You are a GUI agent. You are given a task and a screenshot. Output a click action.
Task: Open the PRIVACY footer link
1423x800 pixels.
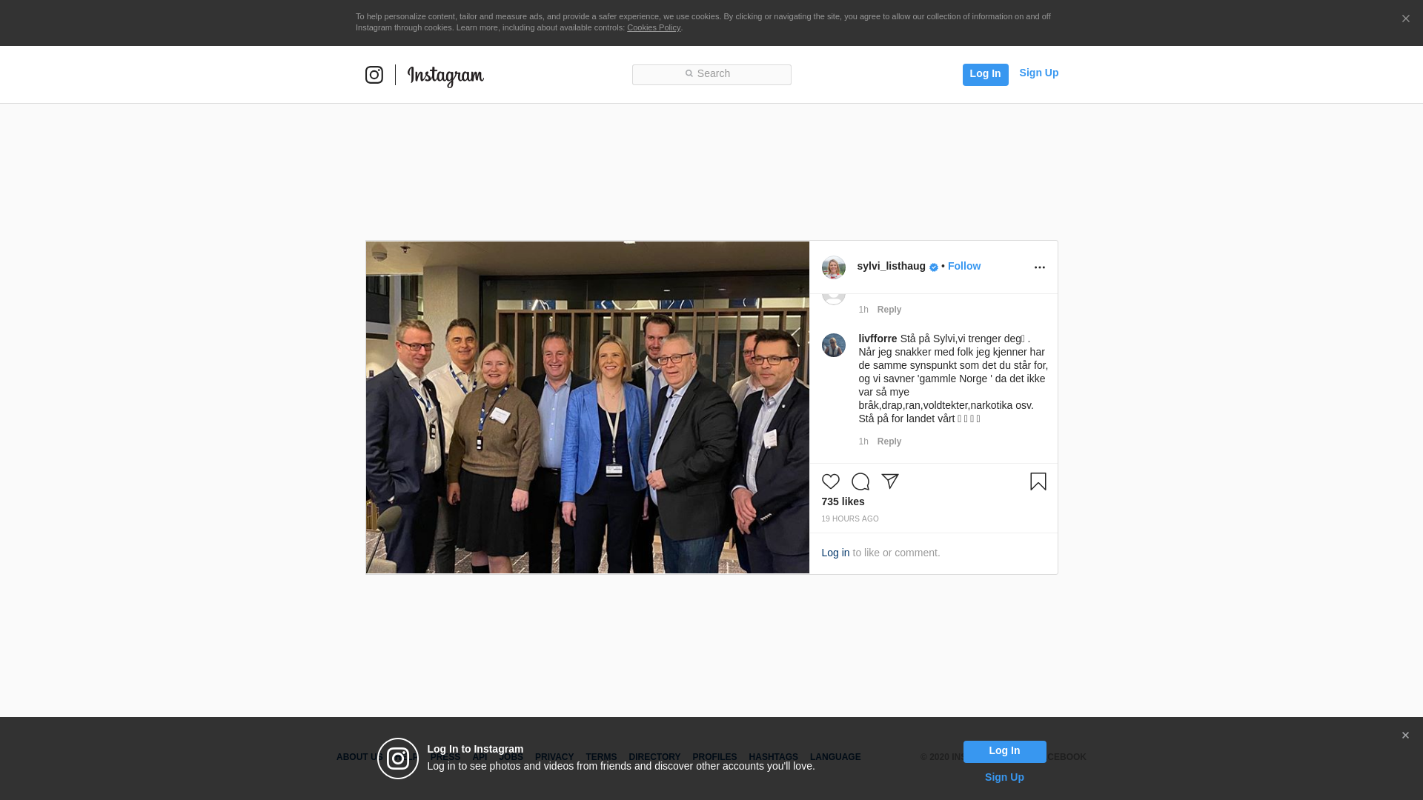[x=554, y=757]
